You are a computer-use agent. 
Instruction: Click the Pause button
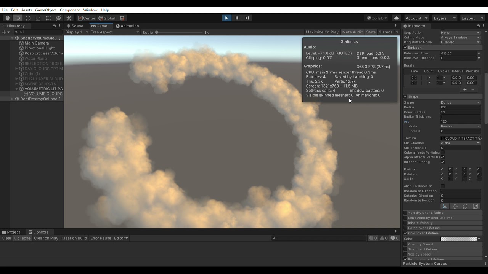point(237,18)
